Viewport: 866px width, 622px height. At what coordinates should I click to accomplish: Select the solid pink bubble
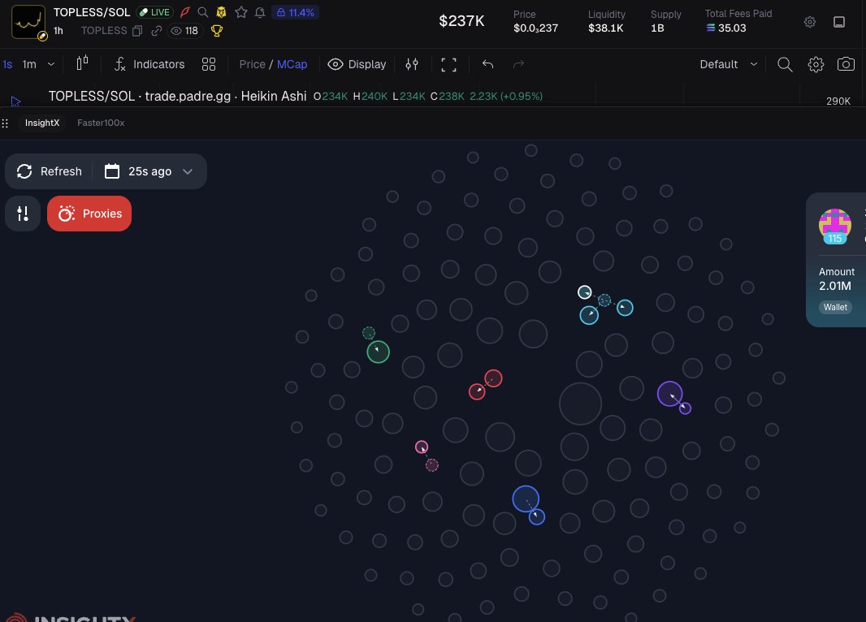coord(422,447)
